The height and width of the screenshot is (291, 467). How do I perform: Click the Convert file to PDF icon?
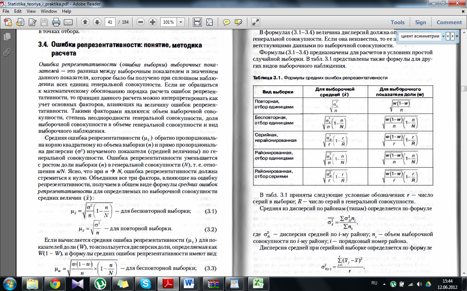(x=19, y=22)
